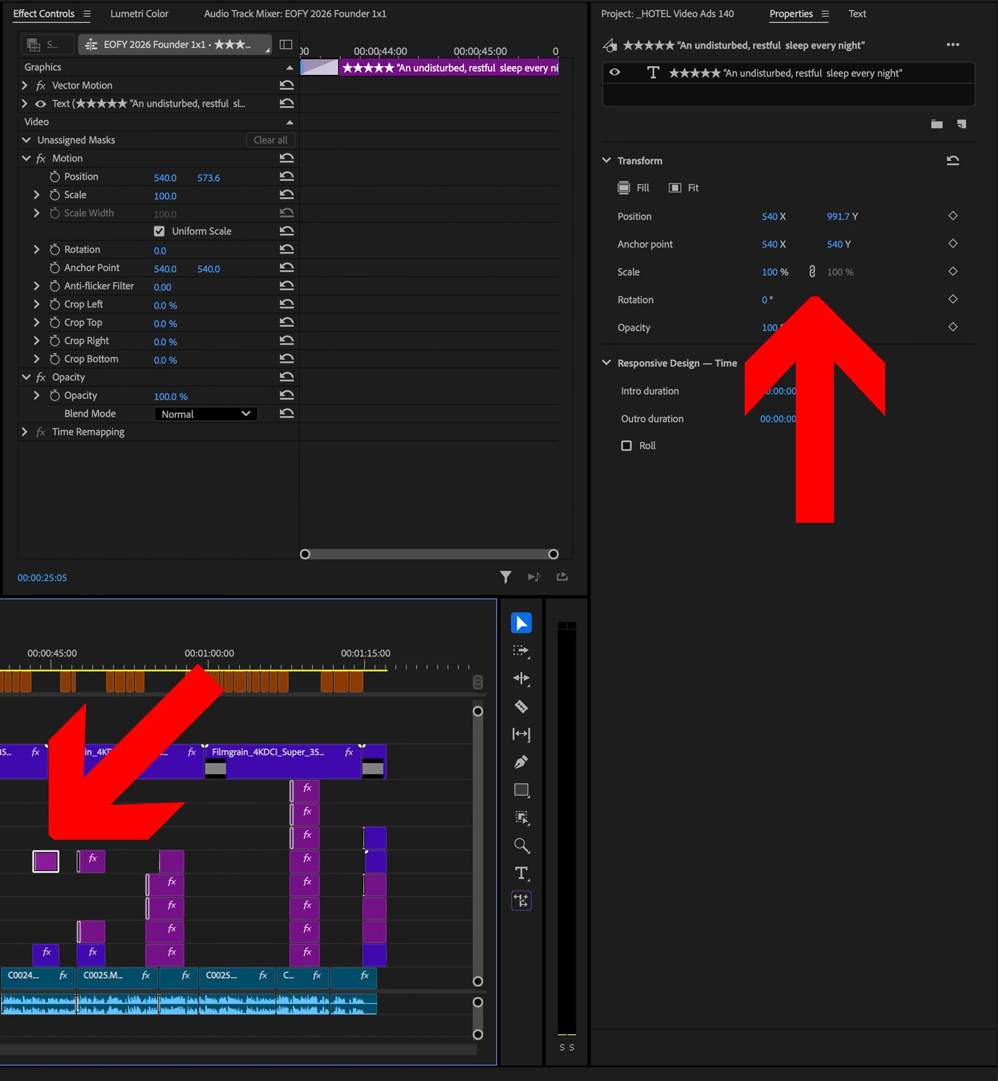Viewport: 998px width, 1081px height.
Task: Click the Remix/Generative selection tool
Action: 521,817
